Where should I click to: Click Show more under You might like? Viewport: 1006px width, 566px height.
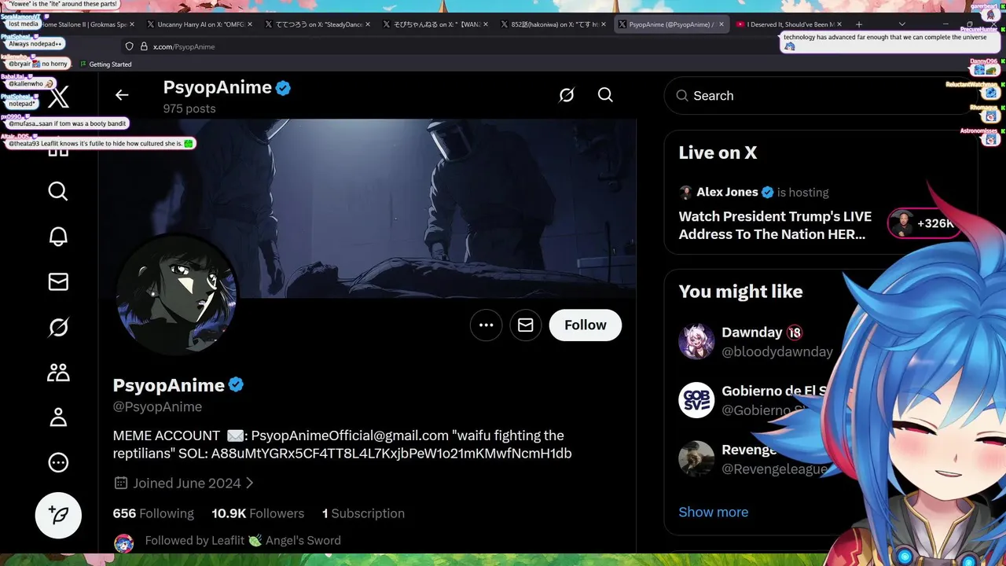713,512
